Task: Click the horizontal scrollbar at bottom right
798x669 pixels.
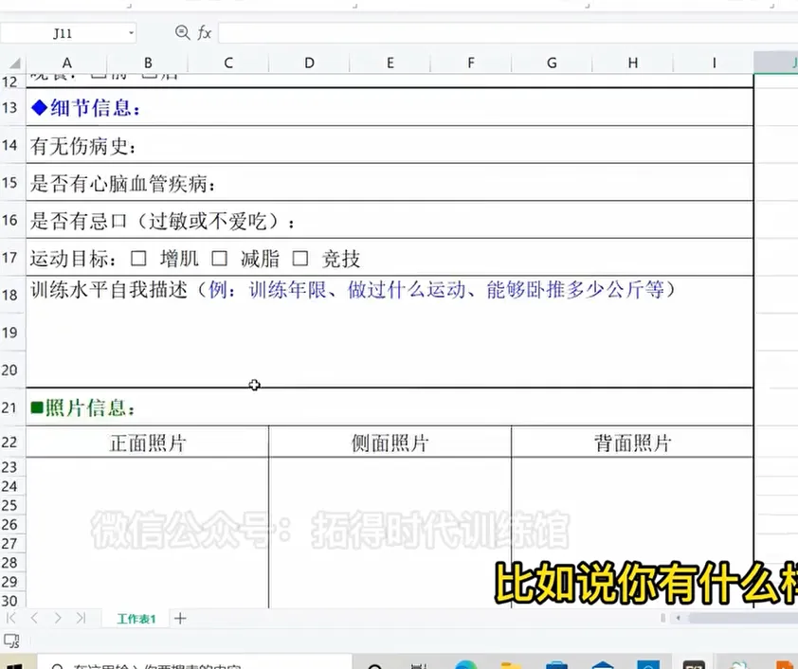Action: [x=739, y=618]
